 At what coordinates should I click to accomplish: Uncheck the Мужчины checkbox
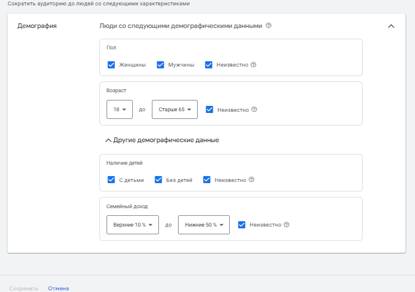click(x=160, y=65)
